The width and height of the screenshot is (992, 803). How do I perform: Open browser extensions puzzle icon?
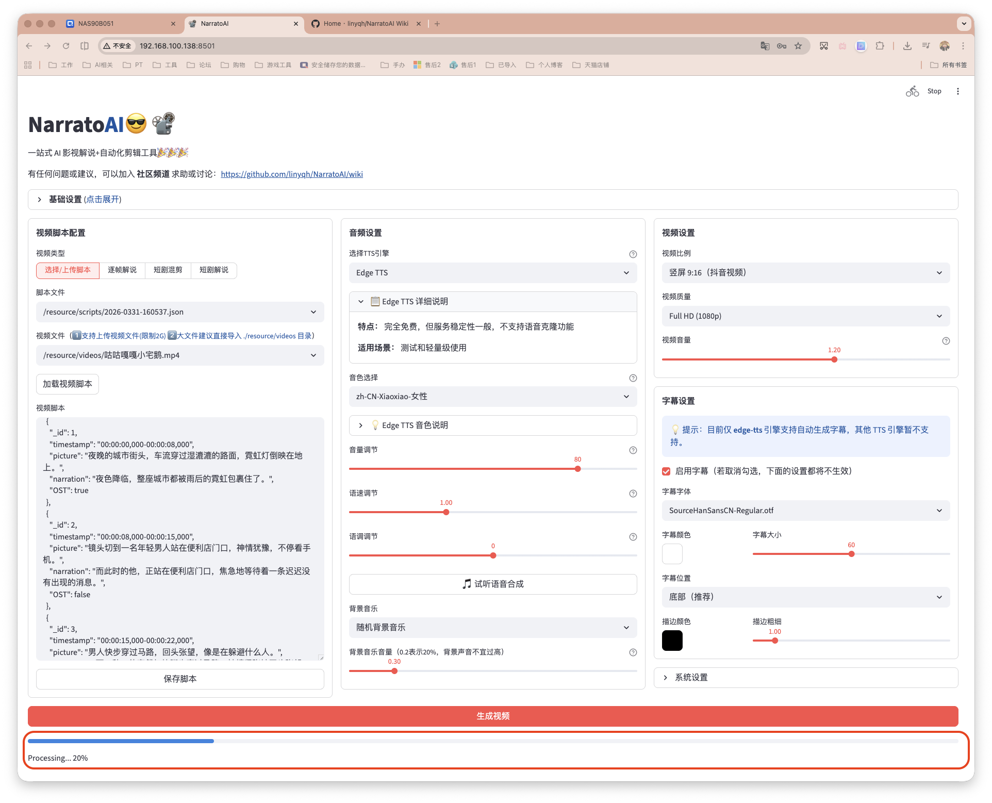[x=880, y=46]
